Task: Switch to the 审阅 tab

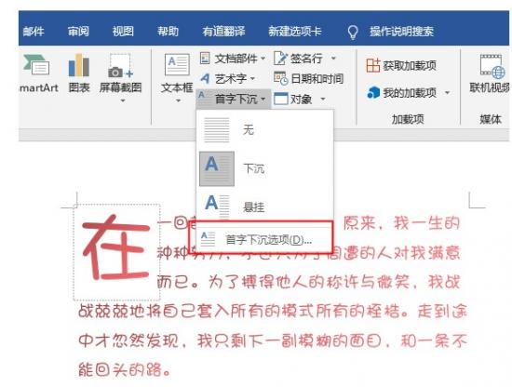Action: (x=78, y=32)
